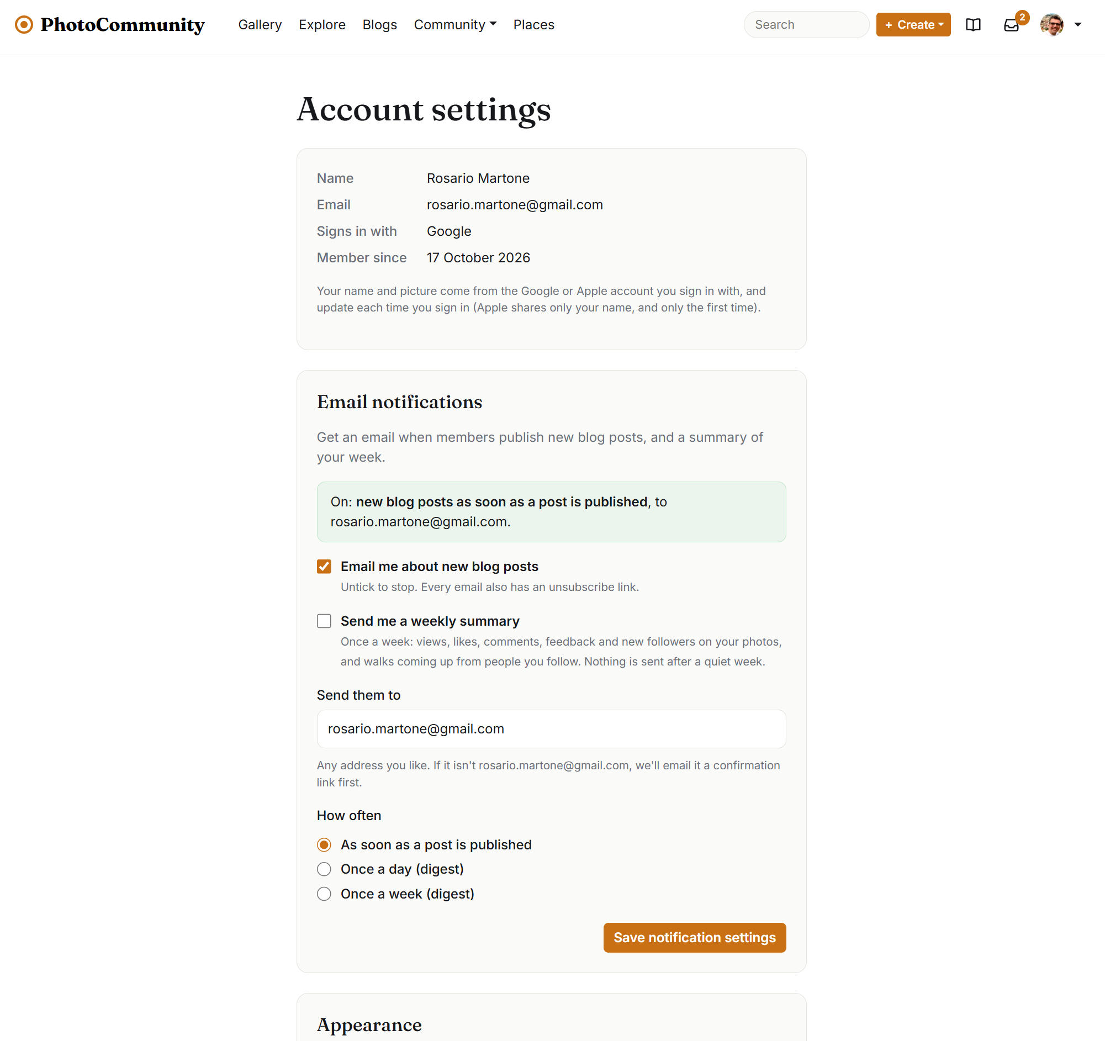This screenshot has width=1105, height=1041.
Task: Select As soon as a post is published
Action: [x=324, y=845]
